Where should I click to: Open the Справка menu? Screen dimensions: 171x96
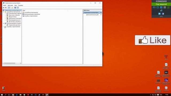pyautogui.click(x=21, y=5)
